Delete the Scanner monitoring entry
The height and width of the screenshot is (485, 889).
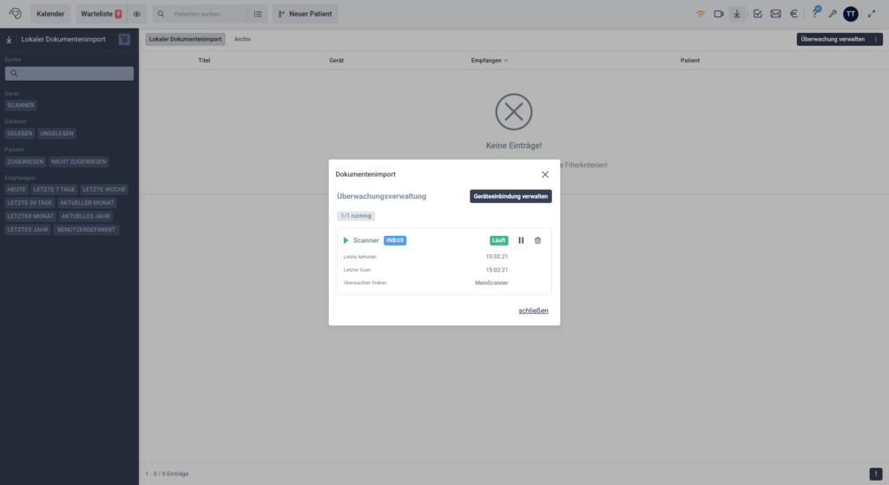pos(537,240)
